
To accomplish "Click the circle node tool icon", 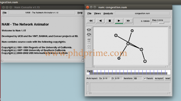I will pyautogui.click(x=89, y=46).
